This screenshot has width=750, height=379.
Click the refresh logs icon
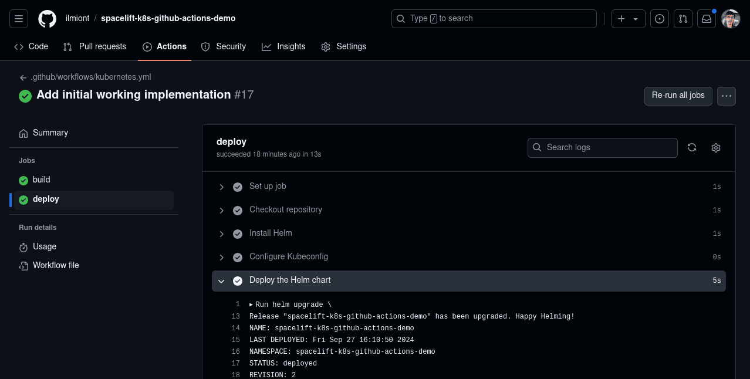point(692,148)
